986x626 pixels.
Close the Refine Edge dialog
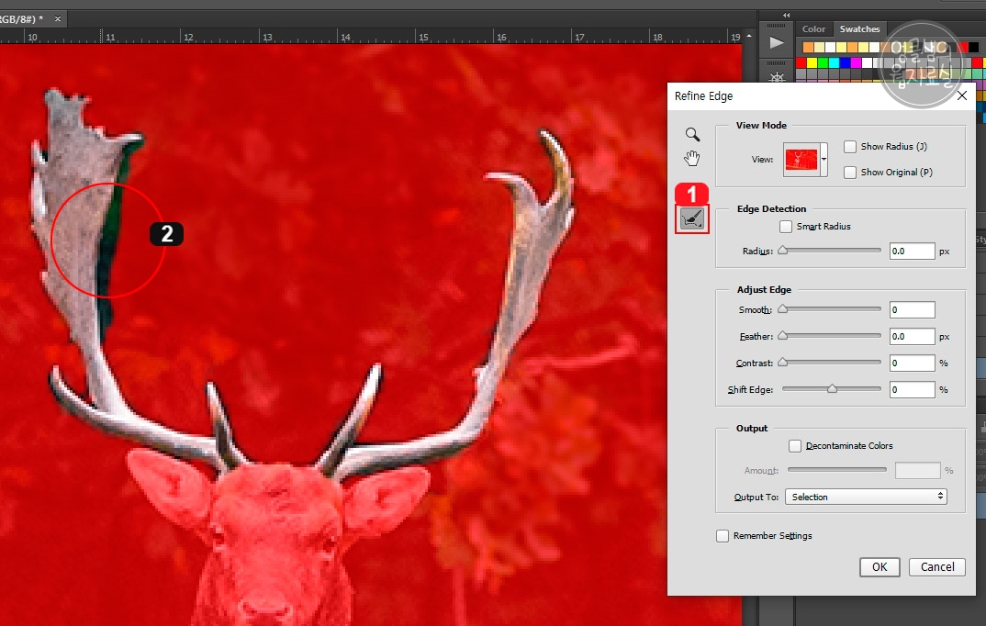pyautogui.click(x=962, y=95)
